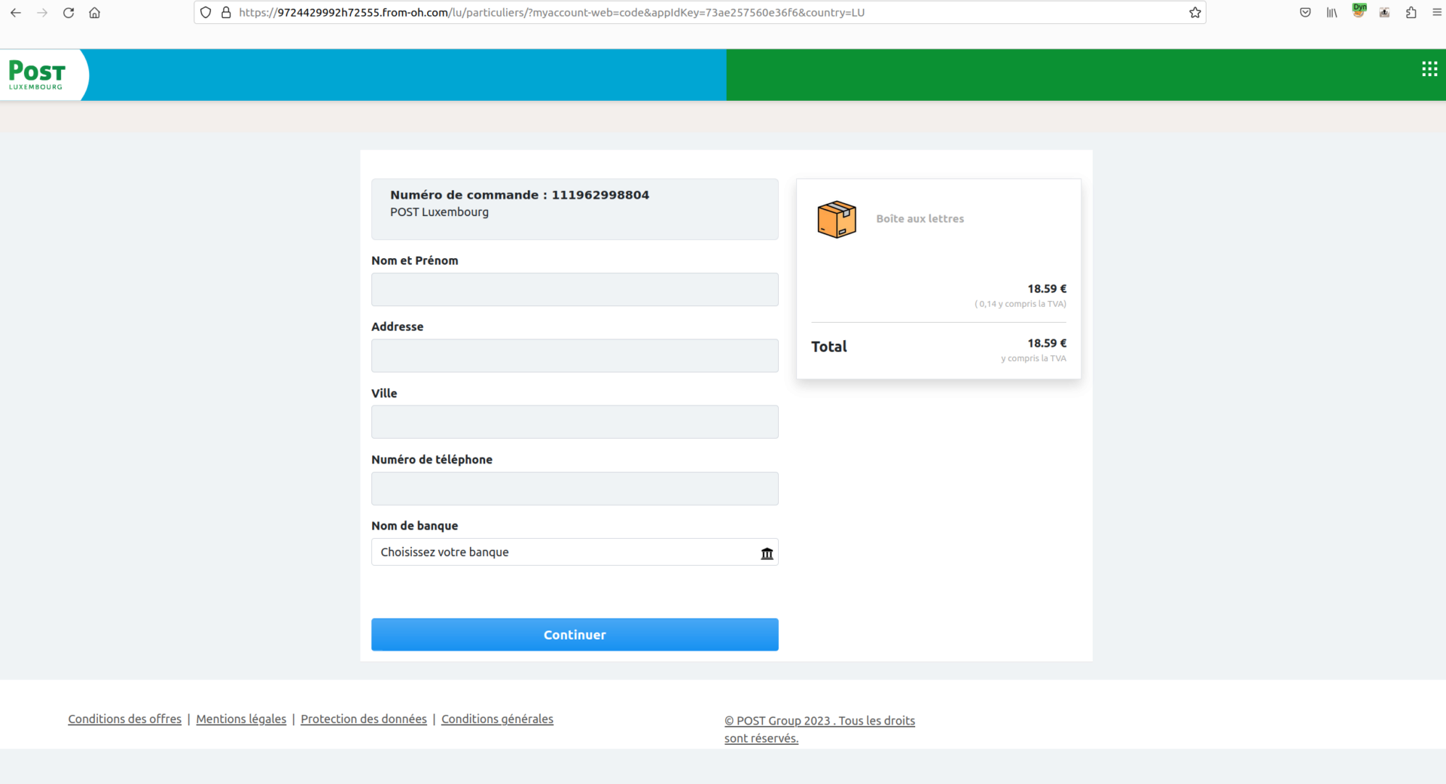Open the apps grid icon in the header
Viewport: 1446px width, 784px height.
1429,69
